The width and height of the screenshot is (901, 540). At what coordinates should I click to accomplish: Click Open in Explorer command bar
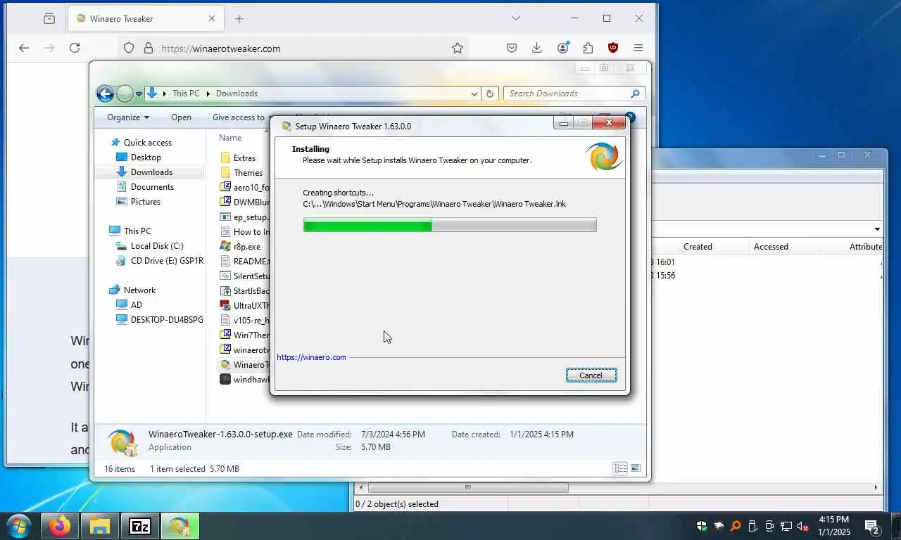(181, 117)
